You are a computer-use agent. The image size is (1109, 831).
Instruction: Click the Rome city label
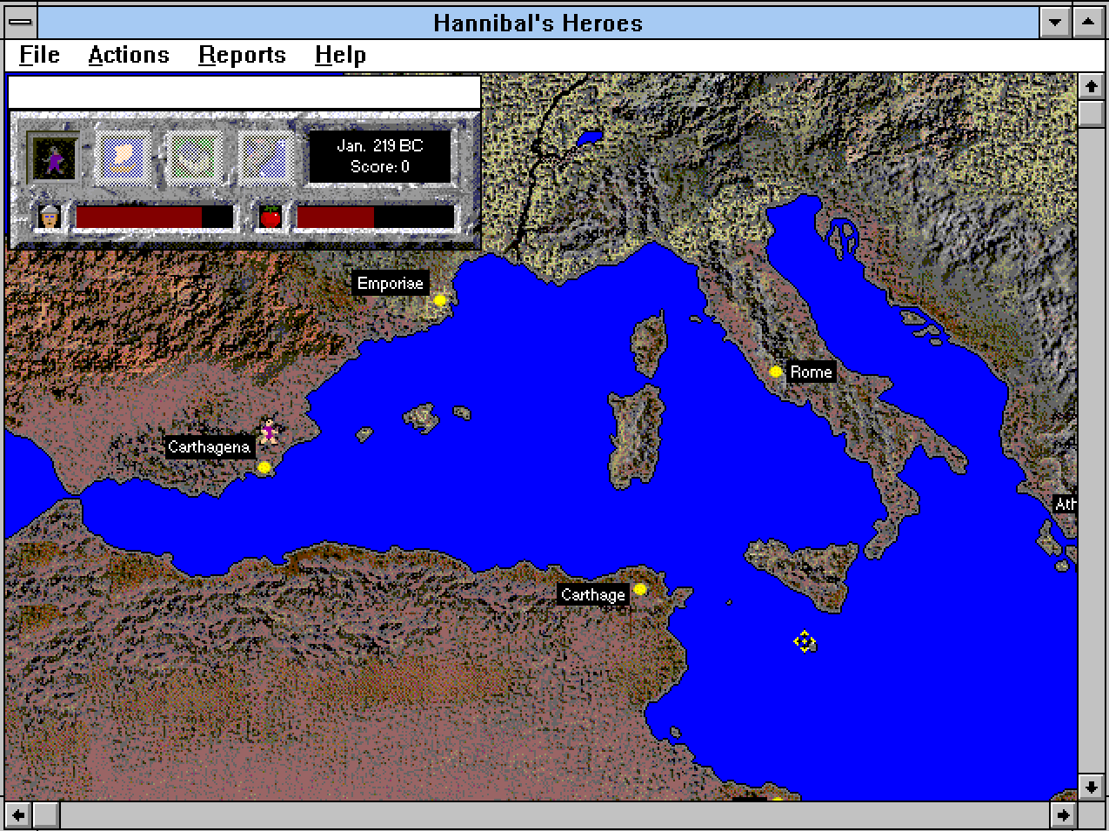[811, 372]
